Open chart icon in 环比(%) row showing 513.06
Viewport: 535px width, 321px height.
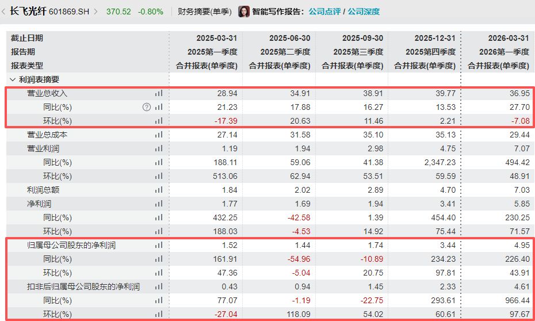[x=159, y=176]
